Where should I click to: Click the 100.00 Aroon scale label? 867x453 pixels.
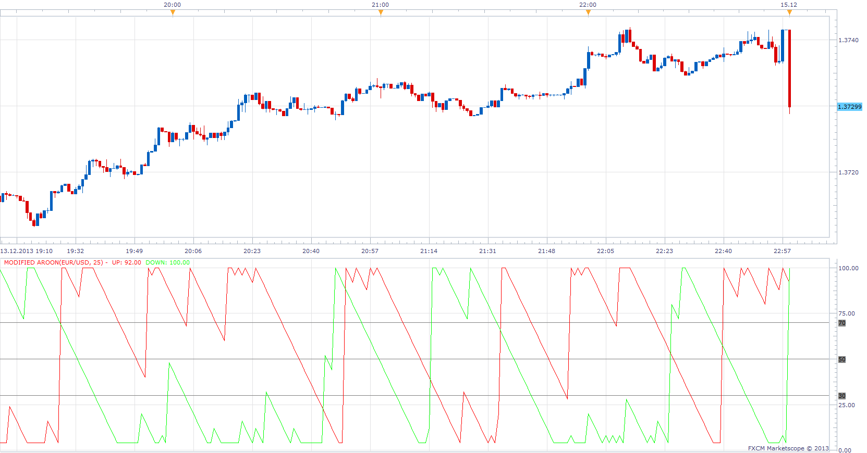(x=848, y=268)
